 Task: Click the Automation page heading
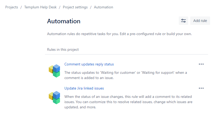click(64, 21)
